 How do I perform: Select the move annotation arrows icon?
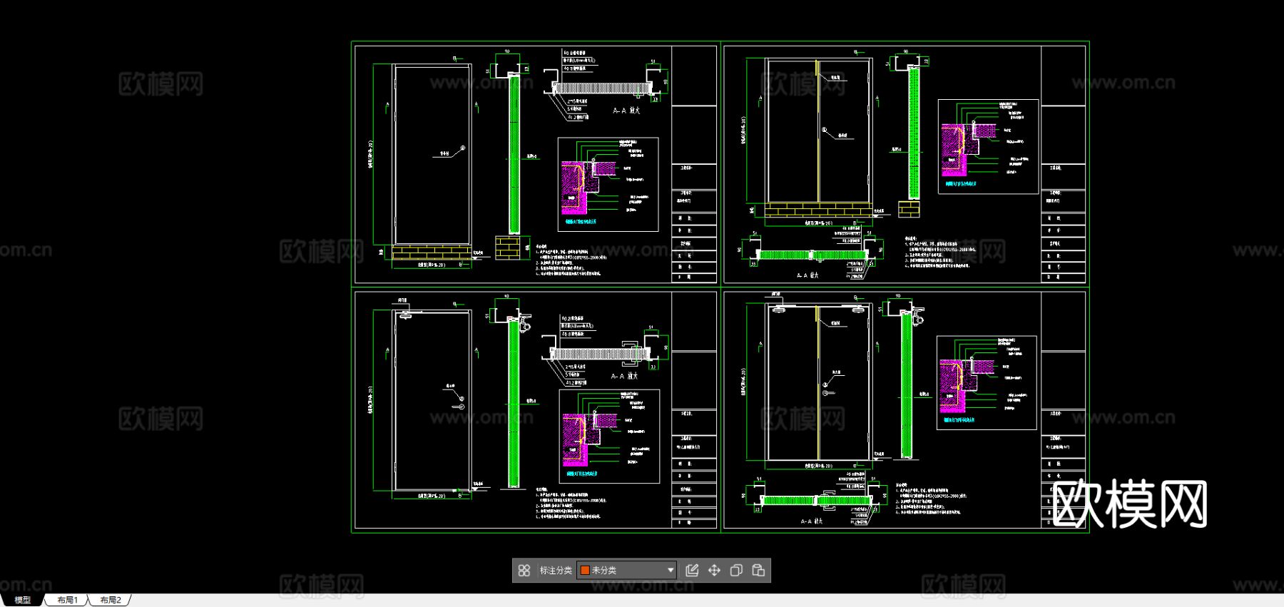[714, 571]
